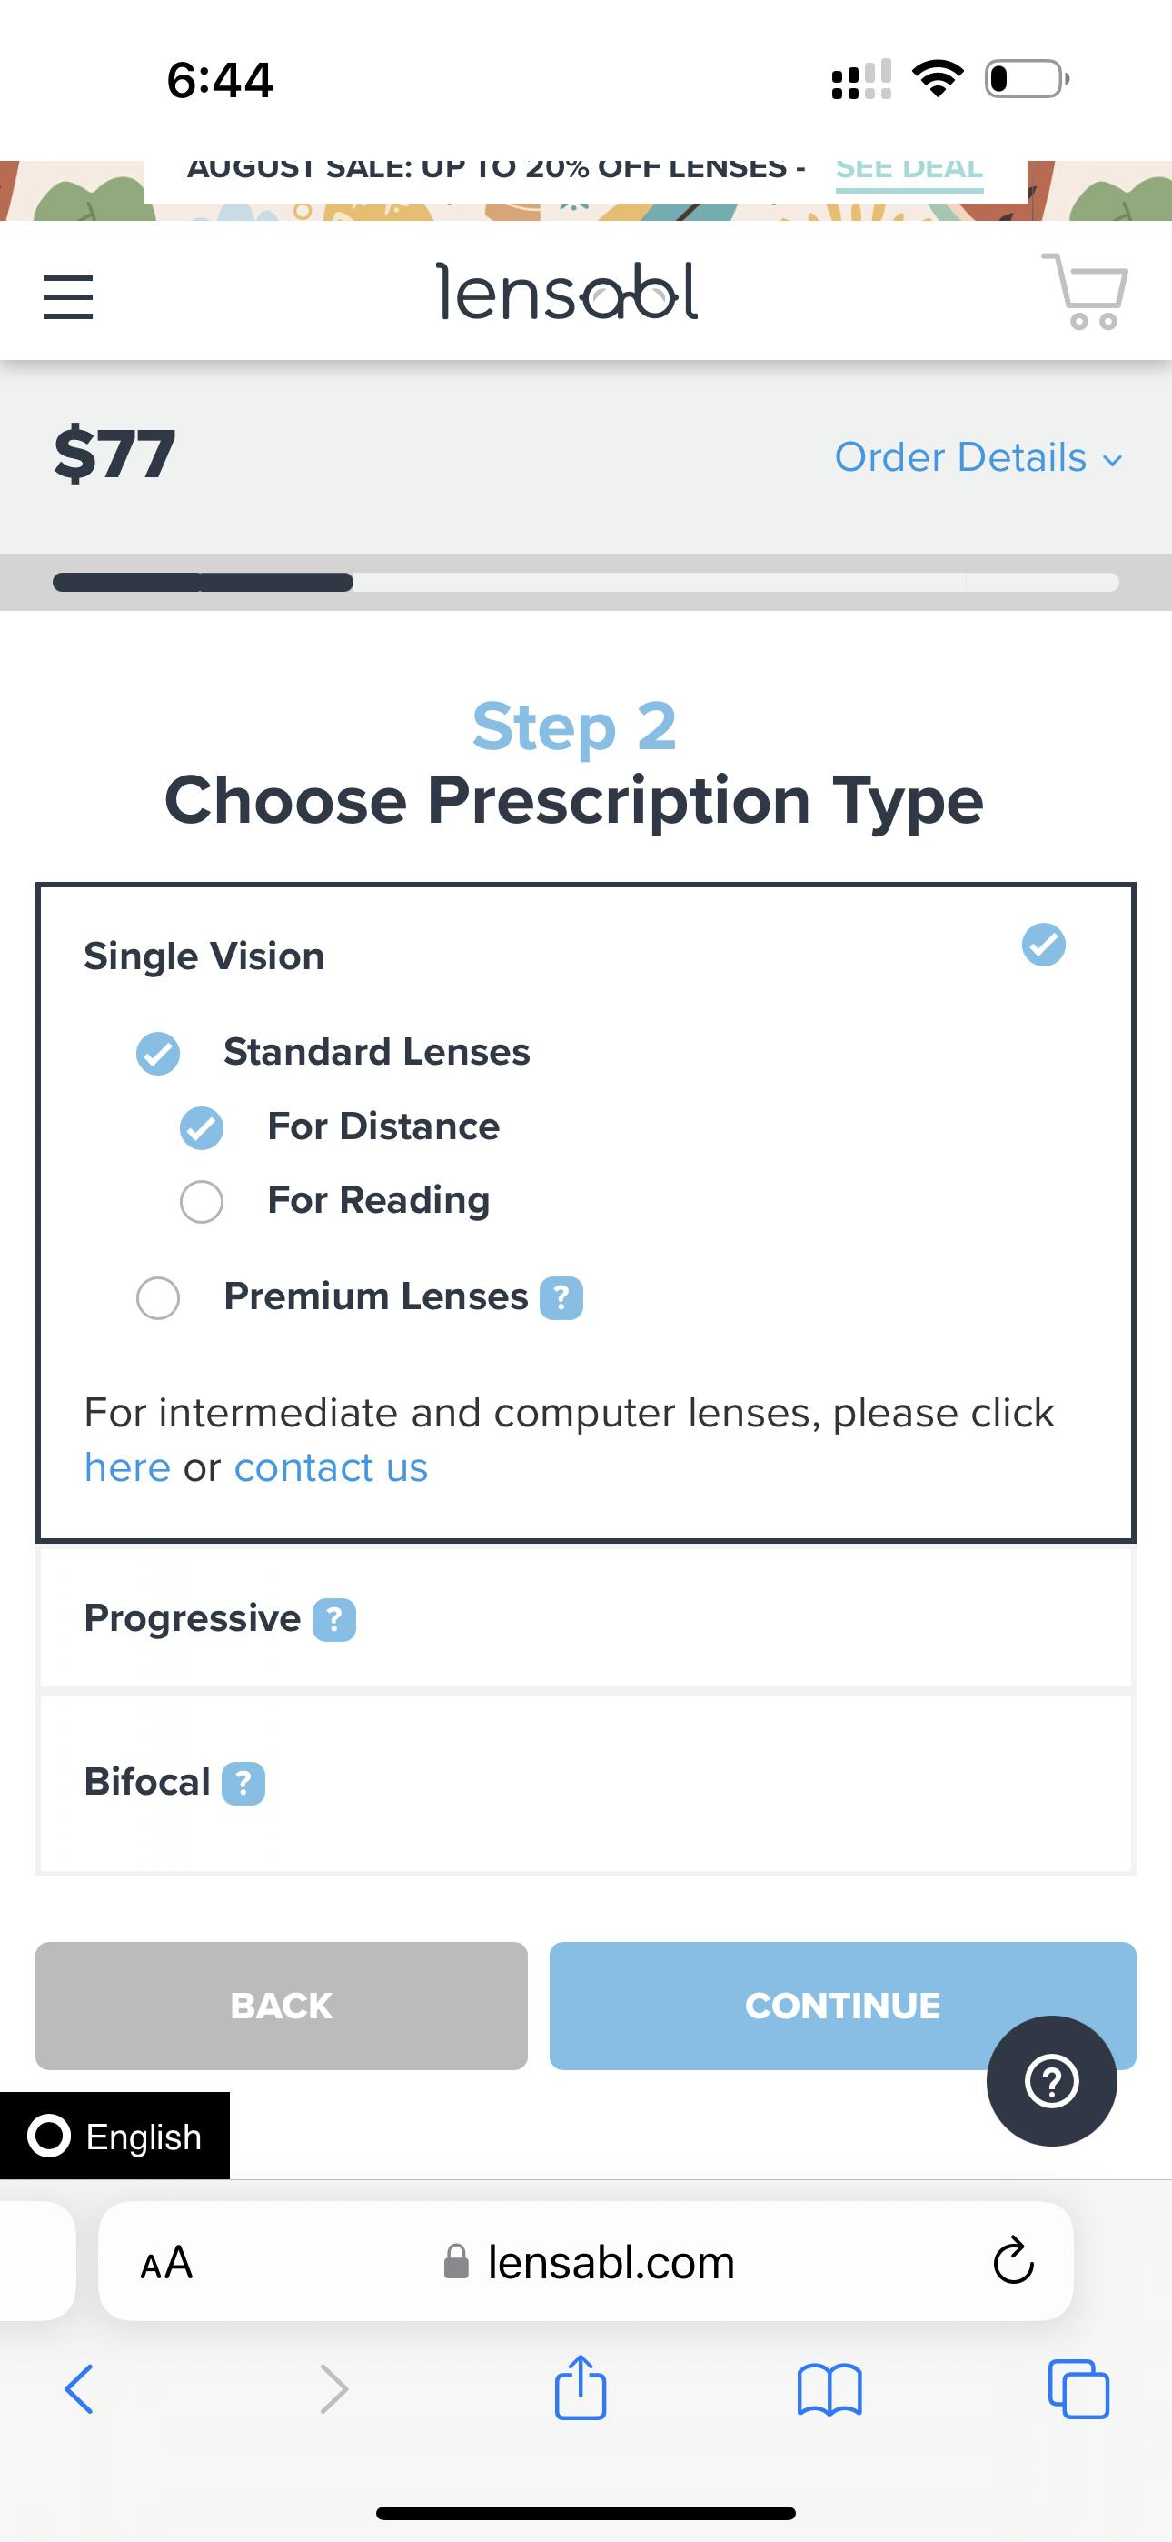
Task: Open the floating help chat button
Action: 1052,2081
